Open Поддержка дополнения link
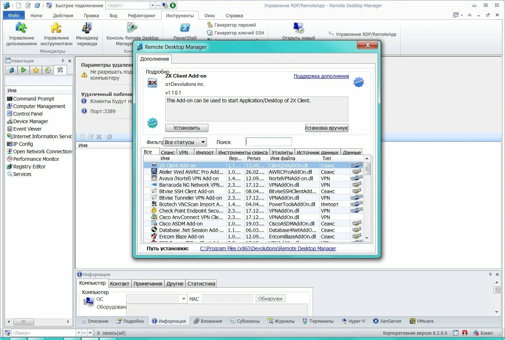 pyautogui.click(x=321, y=76)
